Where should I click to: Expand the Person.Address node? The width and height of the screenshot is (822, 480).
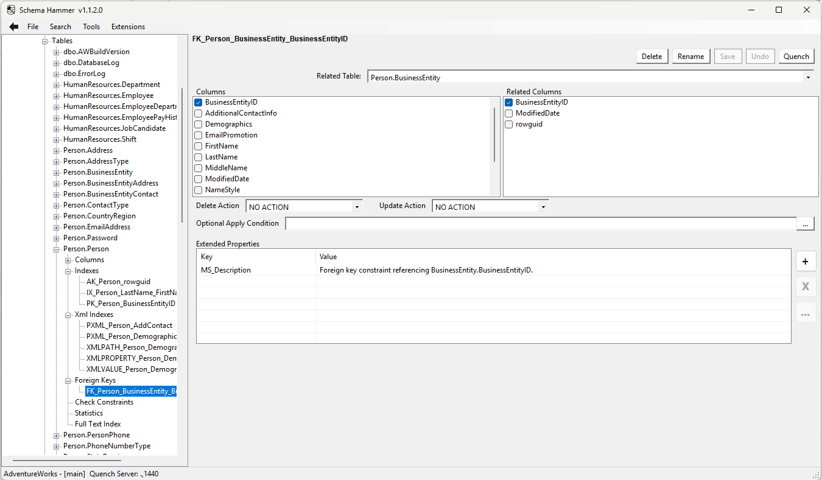[x=55, y=150]
